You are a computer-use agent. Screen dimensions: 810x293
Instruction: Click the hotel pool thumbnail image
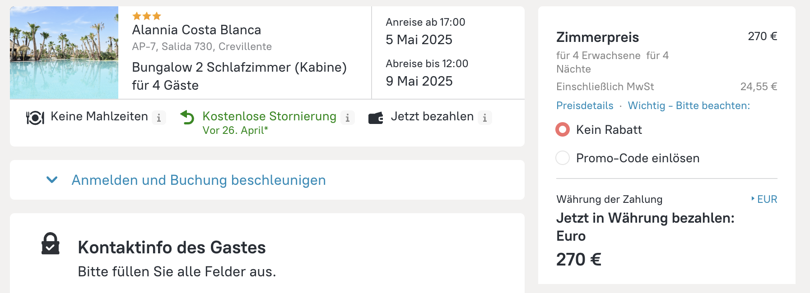tap(64, 53)
